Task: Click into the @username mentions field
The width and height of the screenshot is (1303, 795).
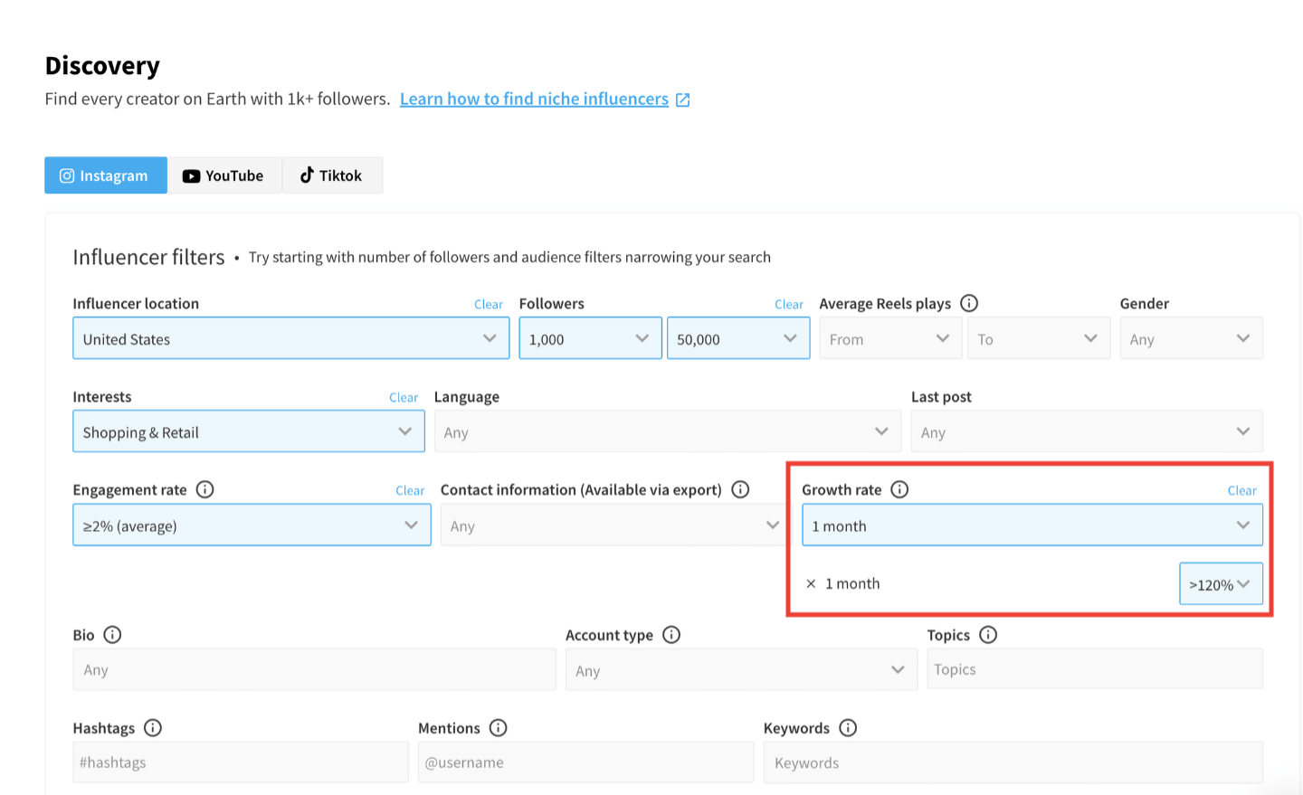Action: (x=585, y=762)
